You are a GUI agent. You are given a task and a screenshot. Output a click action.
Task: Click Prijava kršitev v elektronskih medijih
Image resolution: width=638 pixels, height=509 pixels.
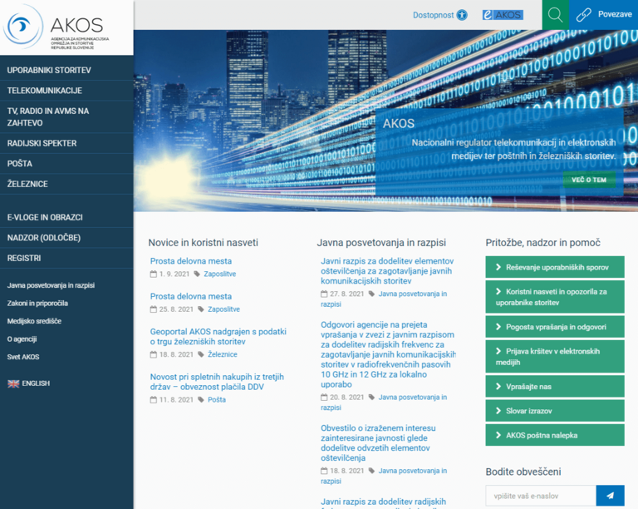click(555, 357)
